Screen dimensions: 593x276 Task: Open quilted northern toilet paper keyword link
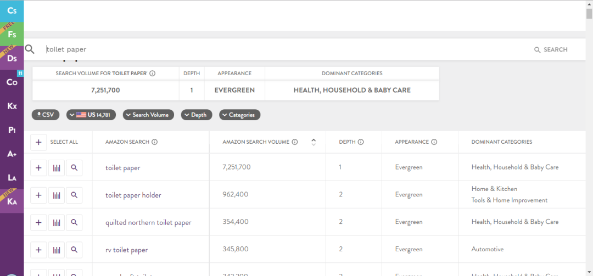pyautogui.click(x=148, y=223)
